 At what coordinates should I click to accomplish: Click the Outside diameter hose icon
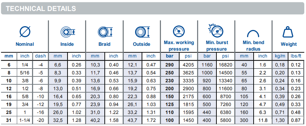click(x=142, y=32)
